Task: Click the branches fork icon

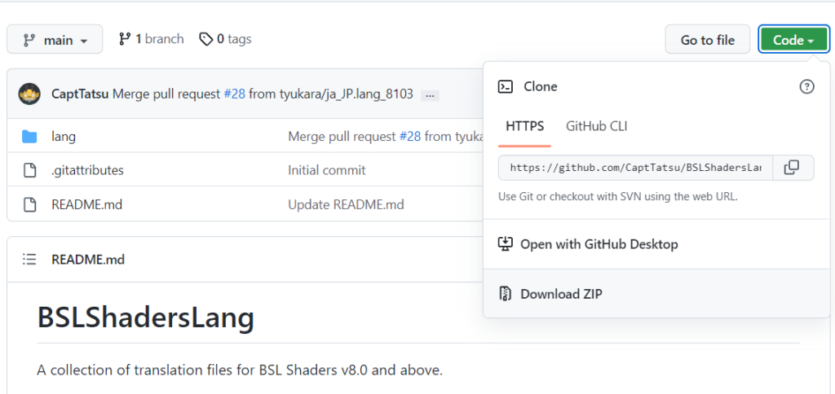Action: (125, 39)
